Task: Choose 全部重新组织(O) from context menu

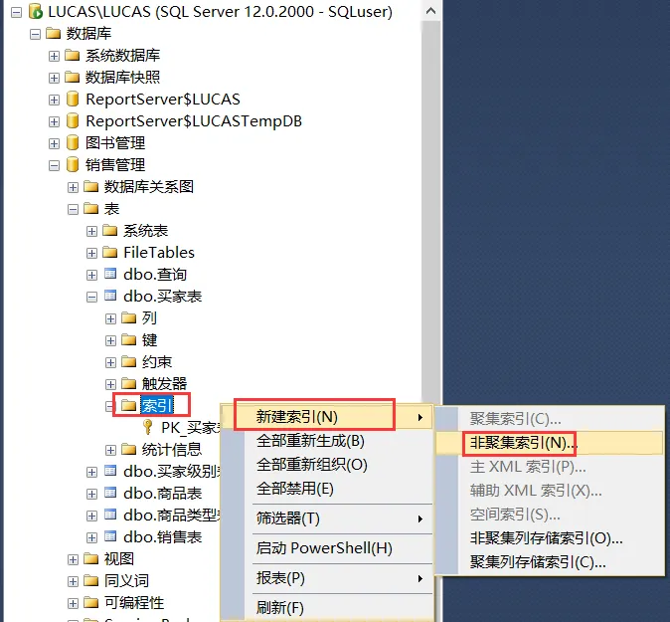Action: [327, 465]
